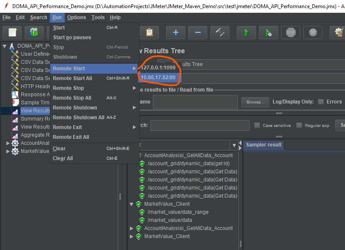This screenshot has width=345, height=250.
Task: Click the Stop test toolbar icon
Action: pos(290,32)
